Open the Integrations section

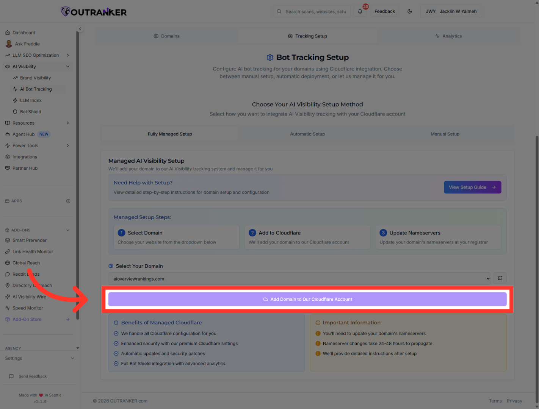(25, 157)
